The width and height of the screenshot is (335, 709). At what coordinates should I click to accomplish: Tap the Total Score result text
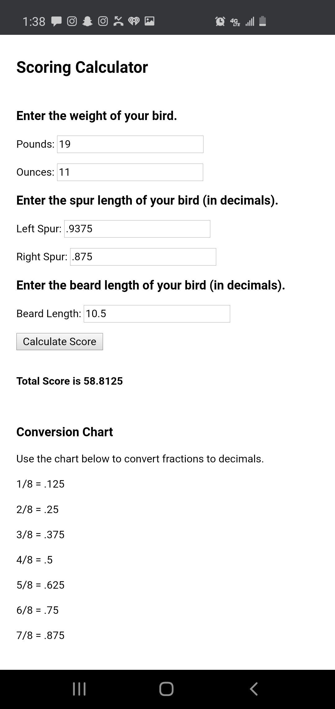69,381
